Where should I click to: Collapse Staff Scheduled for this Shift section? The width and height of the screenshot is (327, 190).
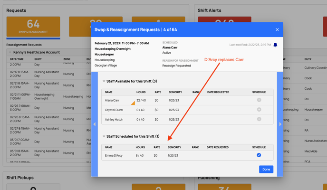[x=104, y=136]
